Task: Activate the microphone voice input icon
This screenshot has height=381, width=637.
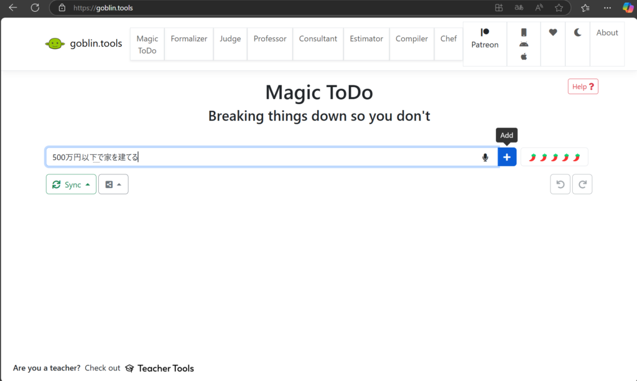Action: (485, 158)
